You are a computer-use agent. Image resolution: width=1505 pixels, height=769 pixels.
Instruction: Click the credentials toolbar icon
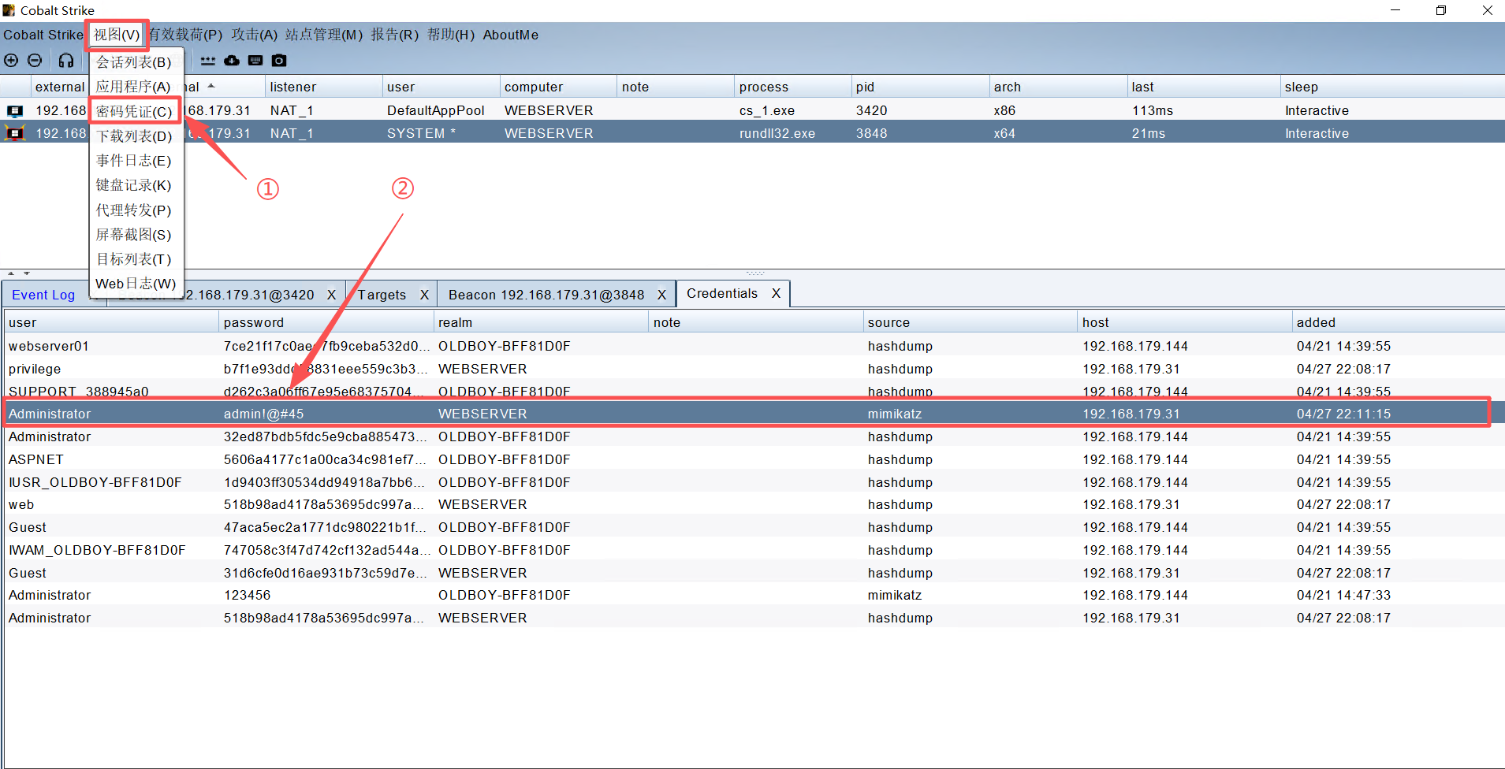[208, 61]
